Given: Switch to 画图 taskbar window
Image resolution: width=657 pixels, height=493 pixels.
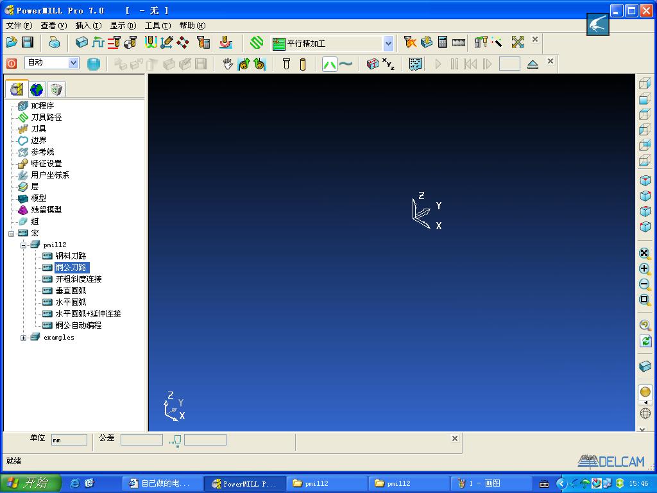Looking at the screenshot, I should tap(491, 484).
